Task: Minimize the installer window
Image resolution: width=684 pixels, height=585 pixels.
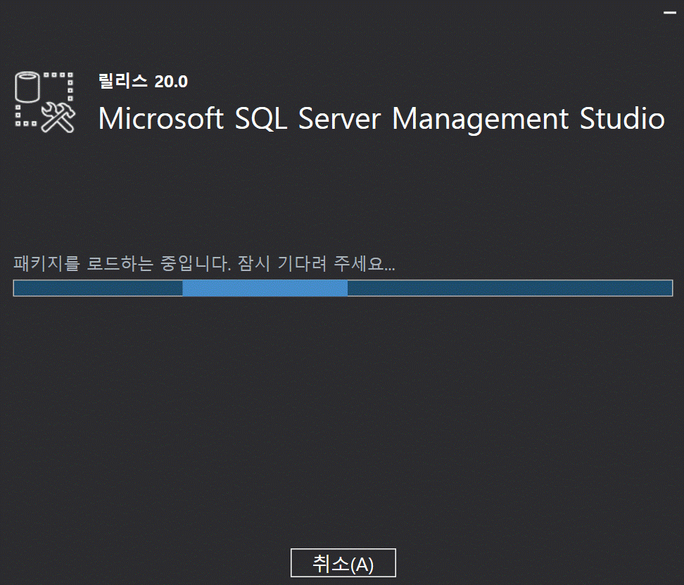Action: (670, 13)
